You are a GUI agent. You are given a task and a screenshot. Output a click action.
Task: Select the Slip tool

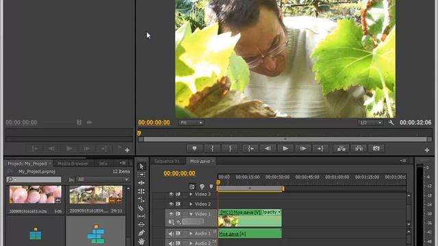coord(142,216)
